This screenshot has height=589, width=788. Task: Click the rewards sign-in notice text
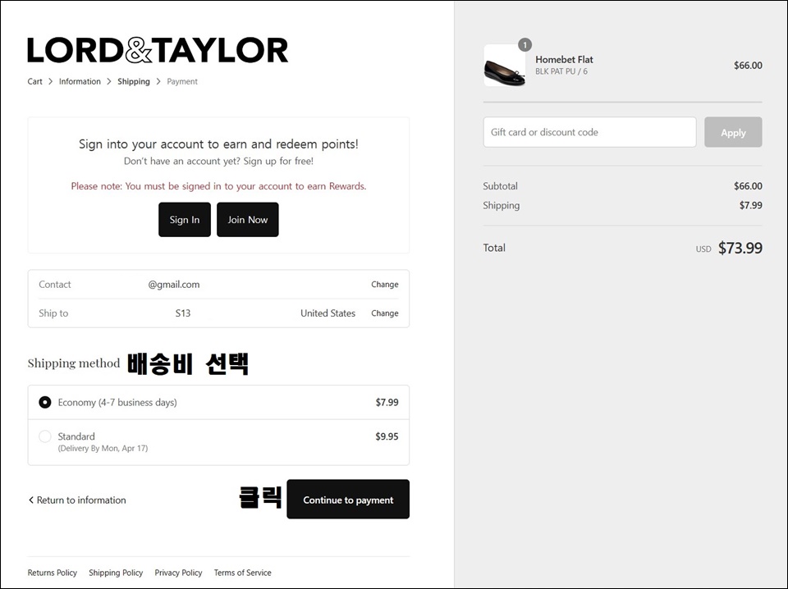tap(218, 185)
